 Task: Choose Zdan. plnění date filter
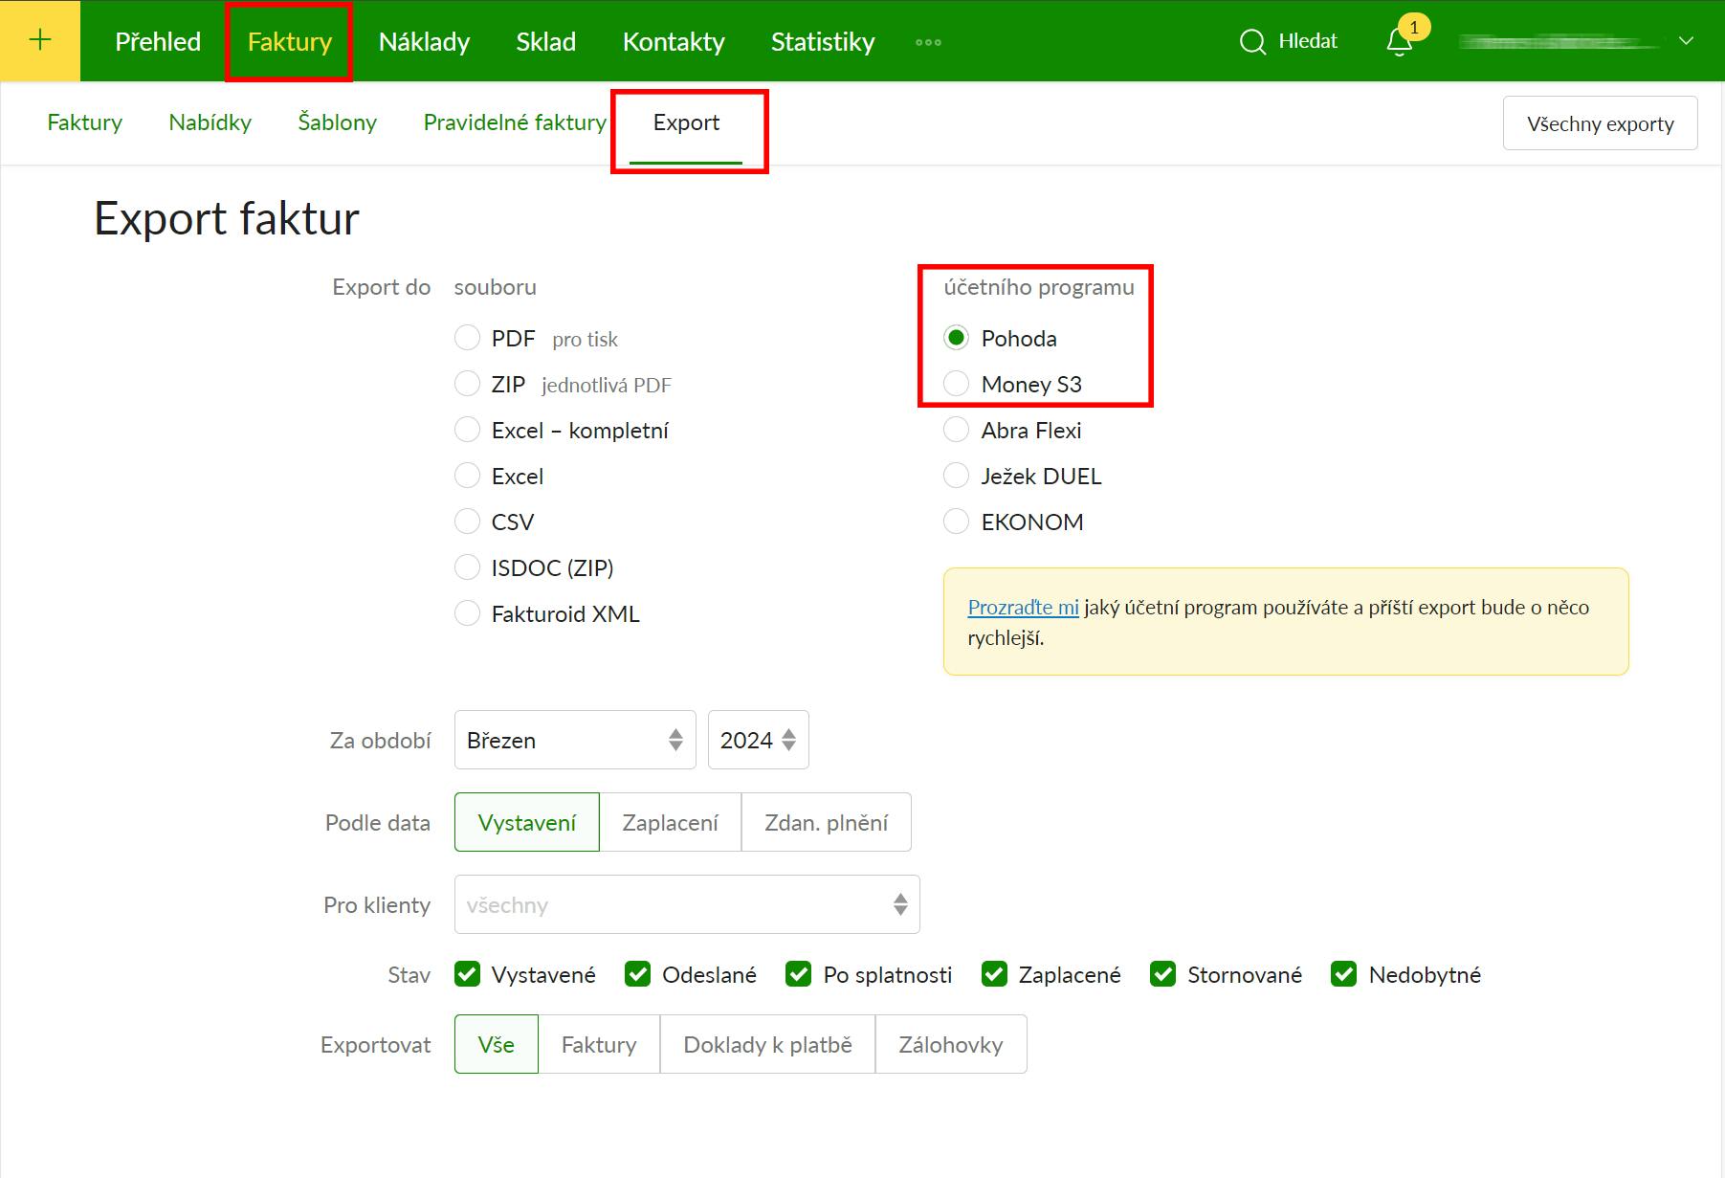[x=827, y=822]
